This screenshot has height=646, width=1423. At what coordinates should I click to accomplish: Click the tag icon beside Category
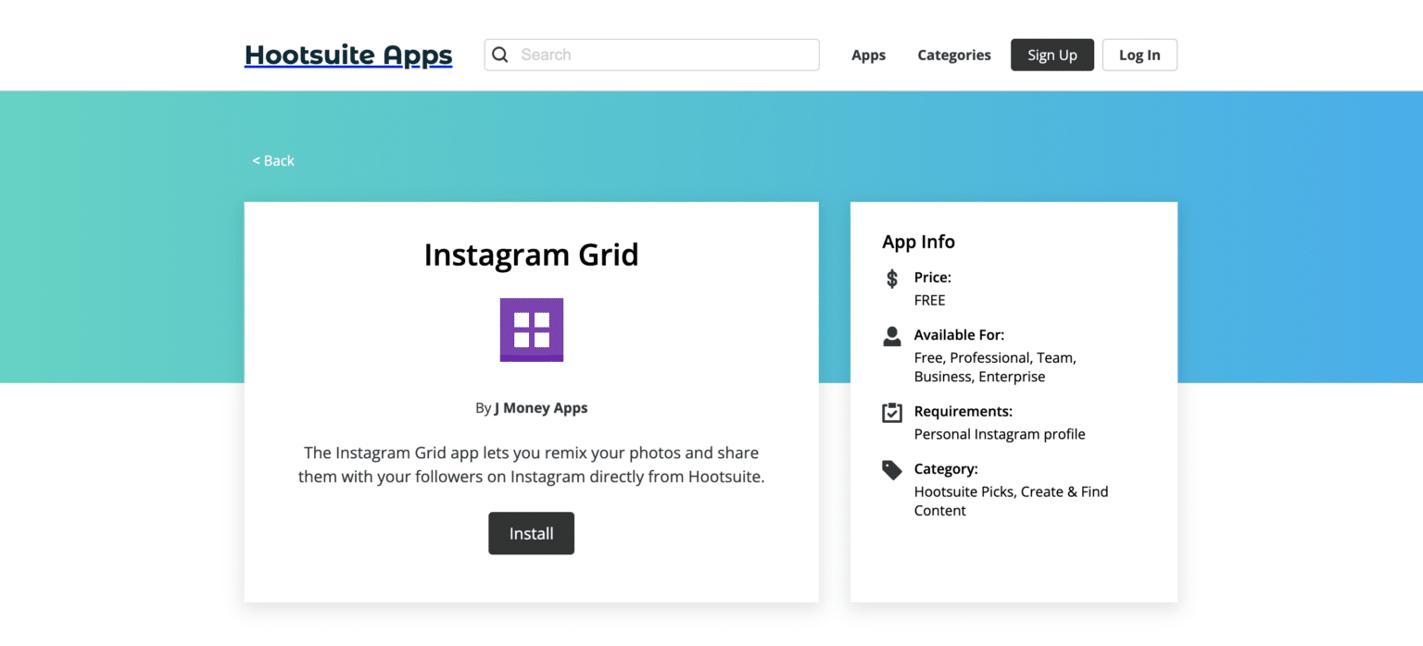click(x=890, y=469)
